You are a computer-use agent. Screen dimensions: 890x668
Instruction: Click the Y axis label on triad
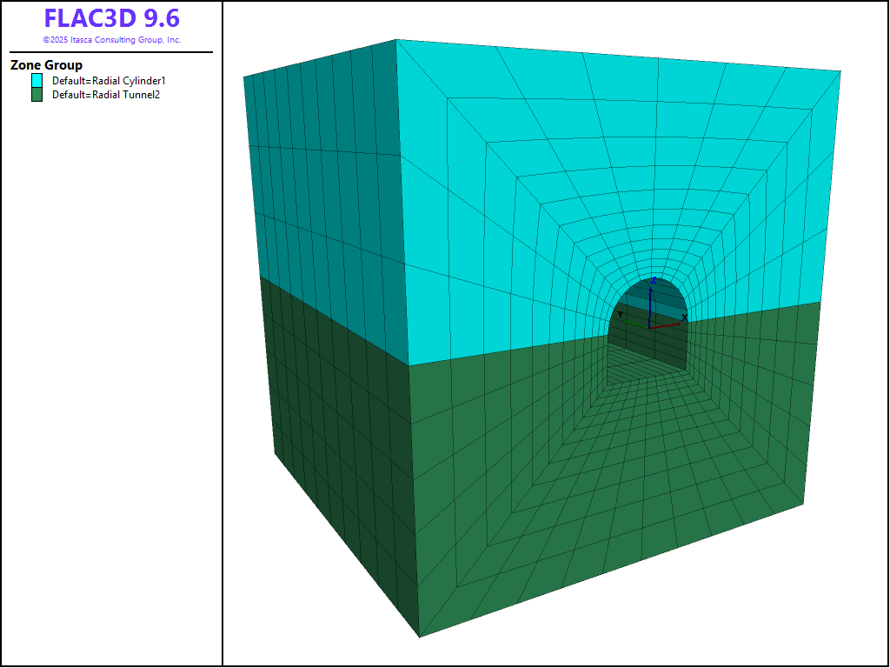[x=620, y=314]
